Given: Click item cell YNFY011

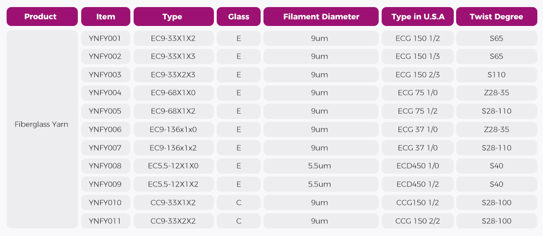Looking at the screenshot, I should 105,221.
